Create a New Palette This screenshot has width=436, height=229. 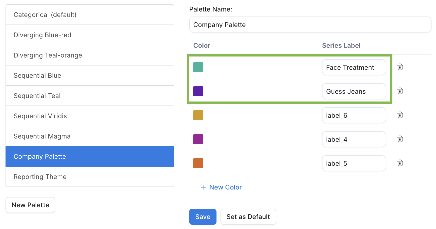(30, 205)
